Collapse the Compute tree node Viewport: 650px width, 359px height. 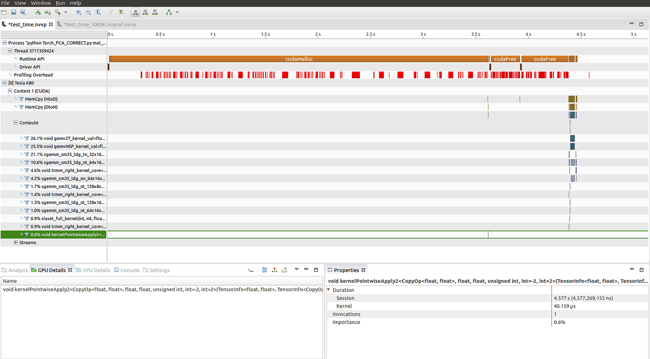pyautogui.click(x=16, y=122)
